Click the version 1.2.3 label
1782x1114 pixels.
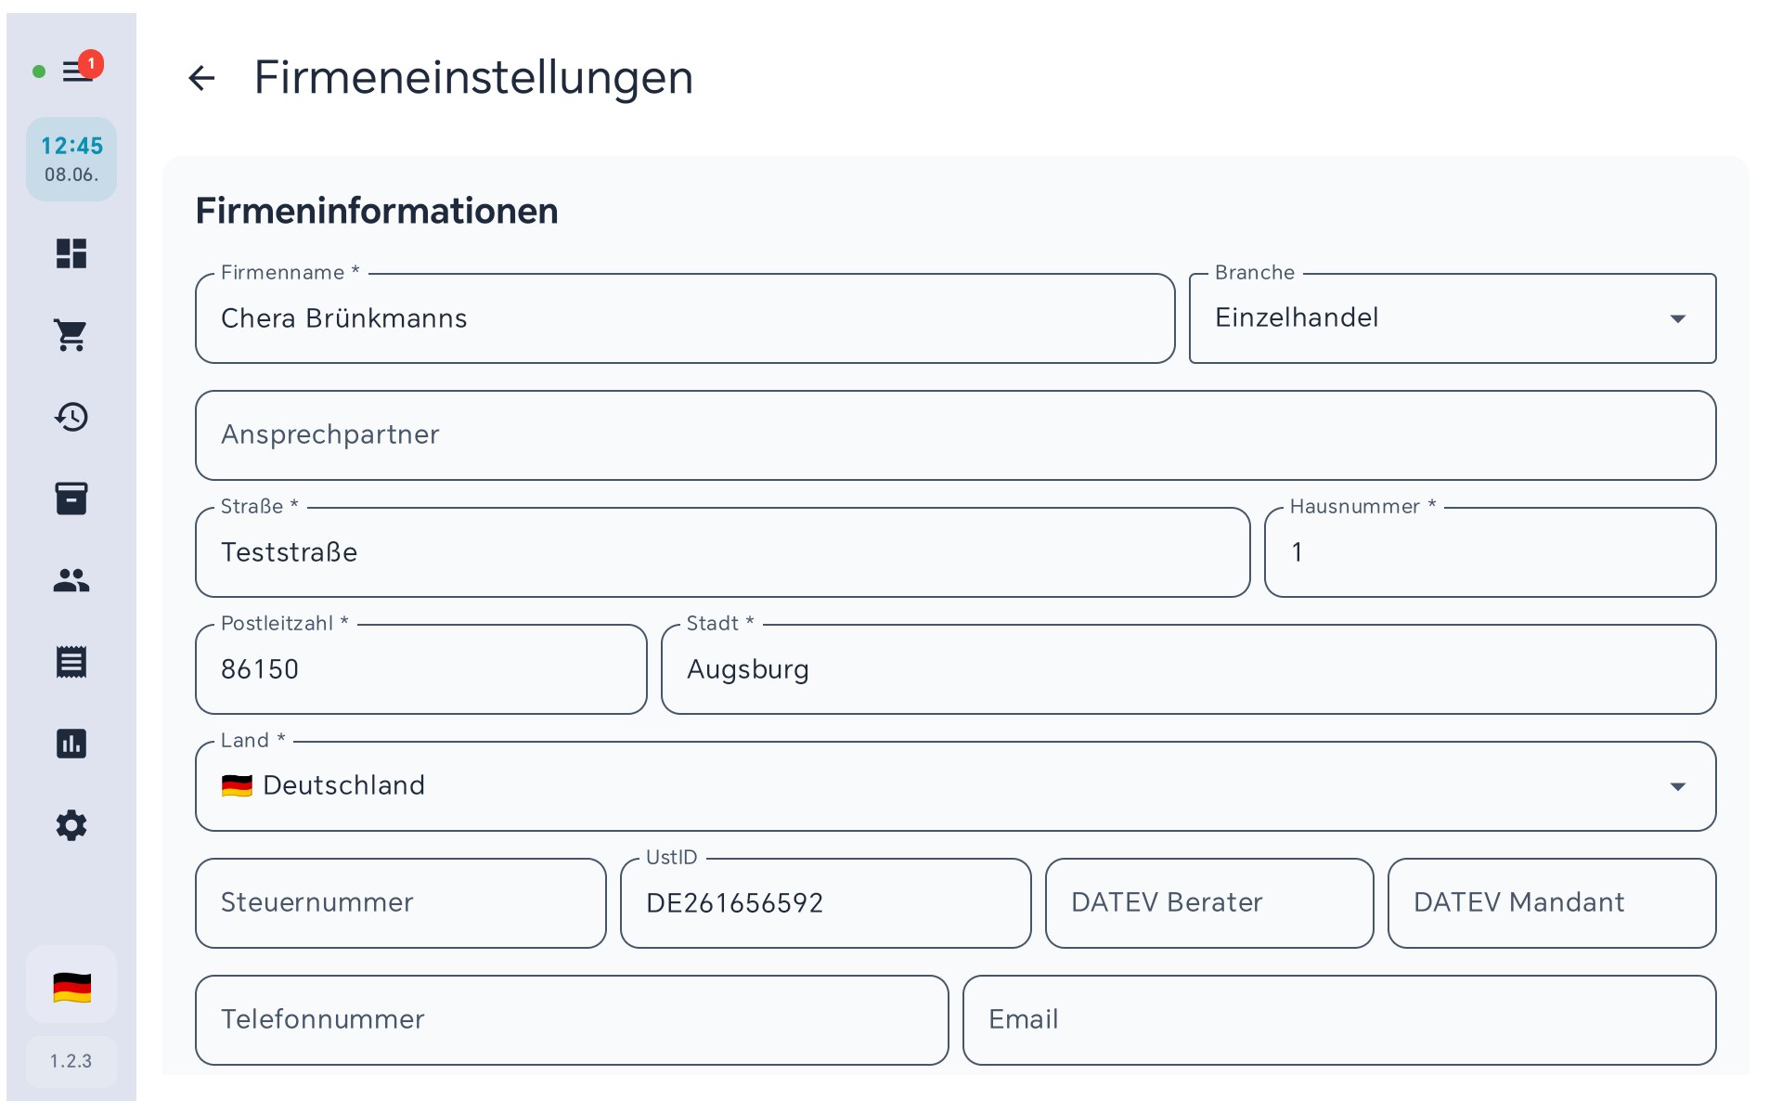(x=71, y=1061)
